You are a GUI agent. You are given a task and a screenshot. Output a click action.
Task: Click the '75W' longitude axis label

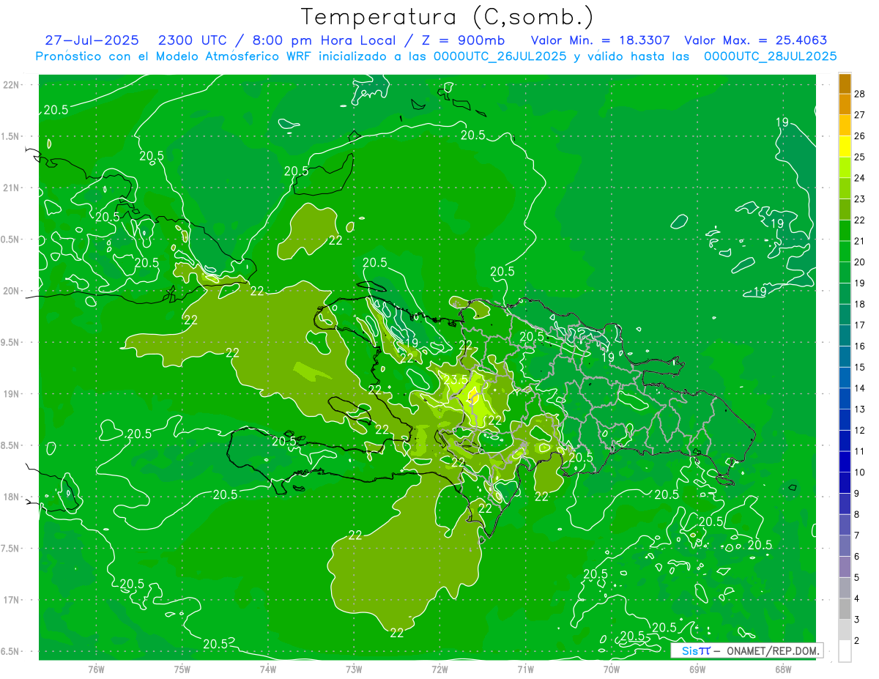pos(182,669)
